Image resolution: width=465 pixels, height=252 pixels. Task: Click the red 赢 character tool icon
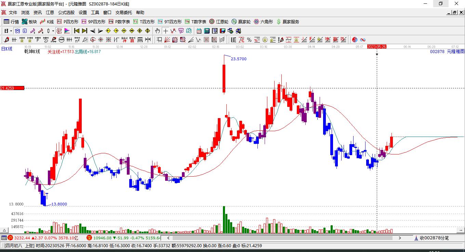[132, 40]
